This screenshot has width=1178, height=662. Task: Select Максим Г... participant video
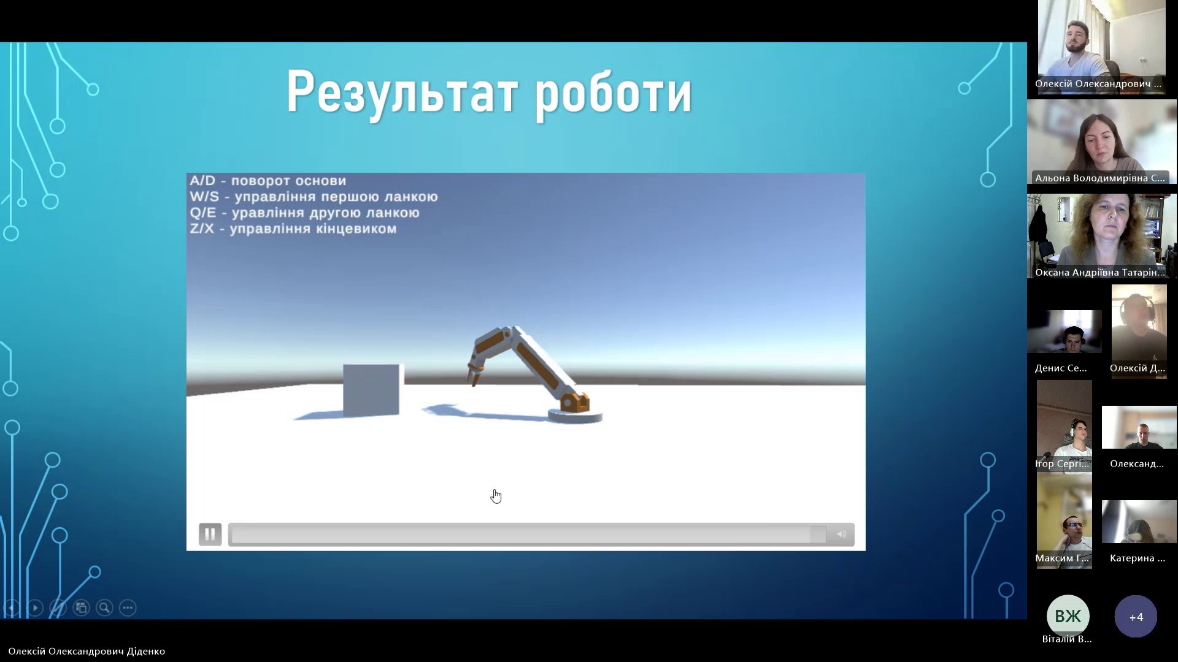coord(1064,520)
